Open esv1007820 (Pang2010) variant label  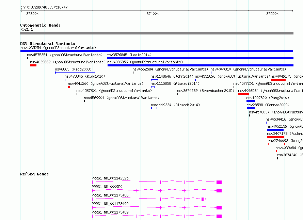[268, 98]
